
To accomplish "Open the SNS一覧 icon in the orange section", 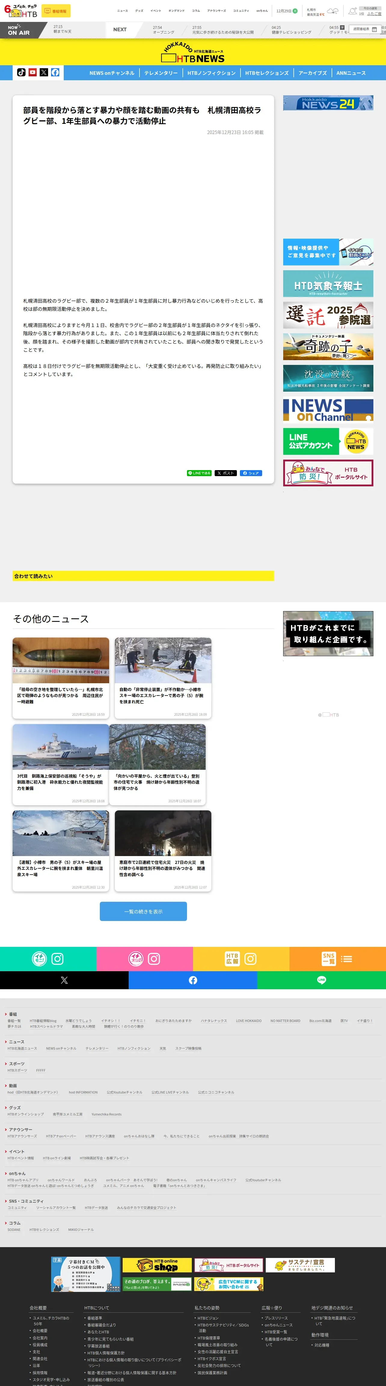I will pyautogui.click(x=328, y=959).
